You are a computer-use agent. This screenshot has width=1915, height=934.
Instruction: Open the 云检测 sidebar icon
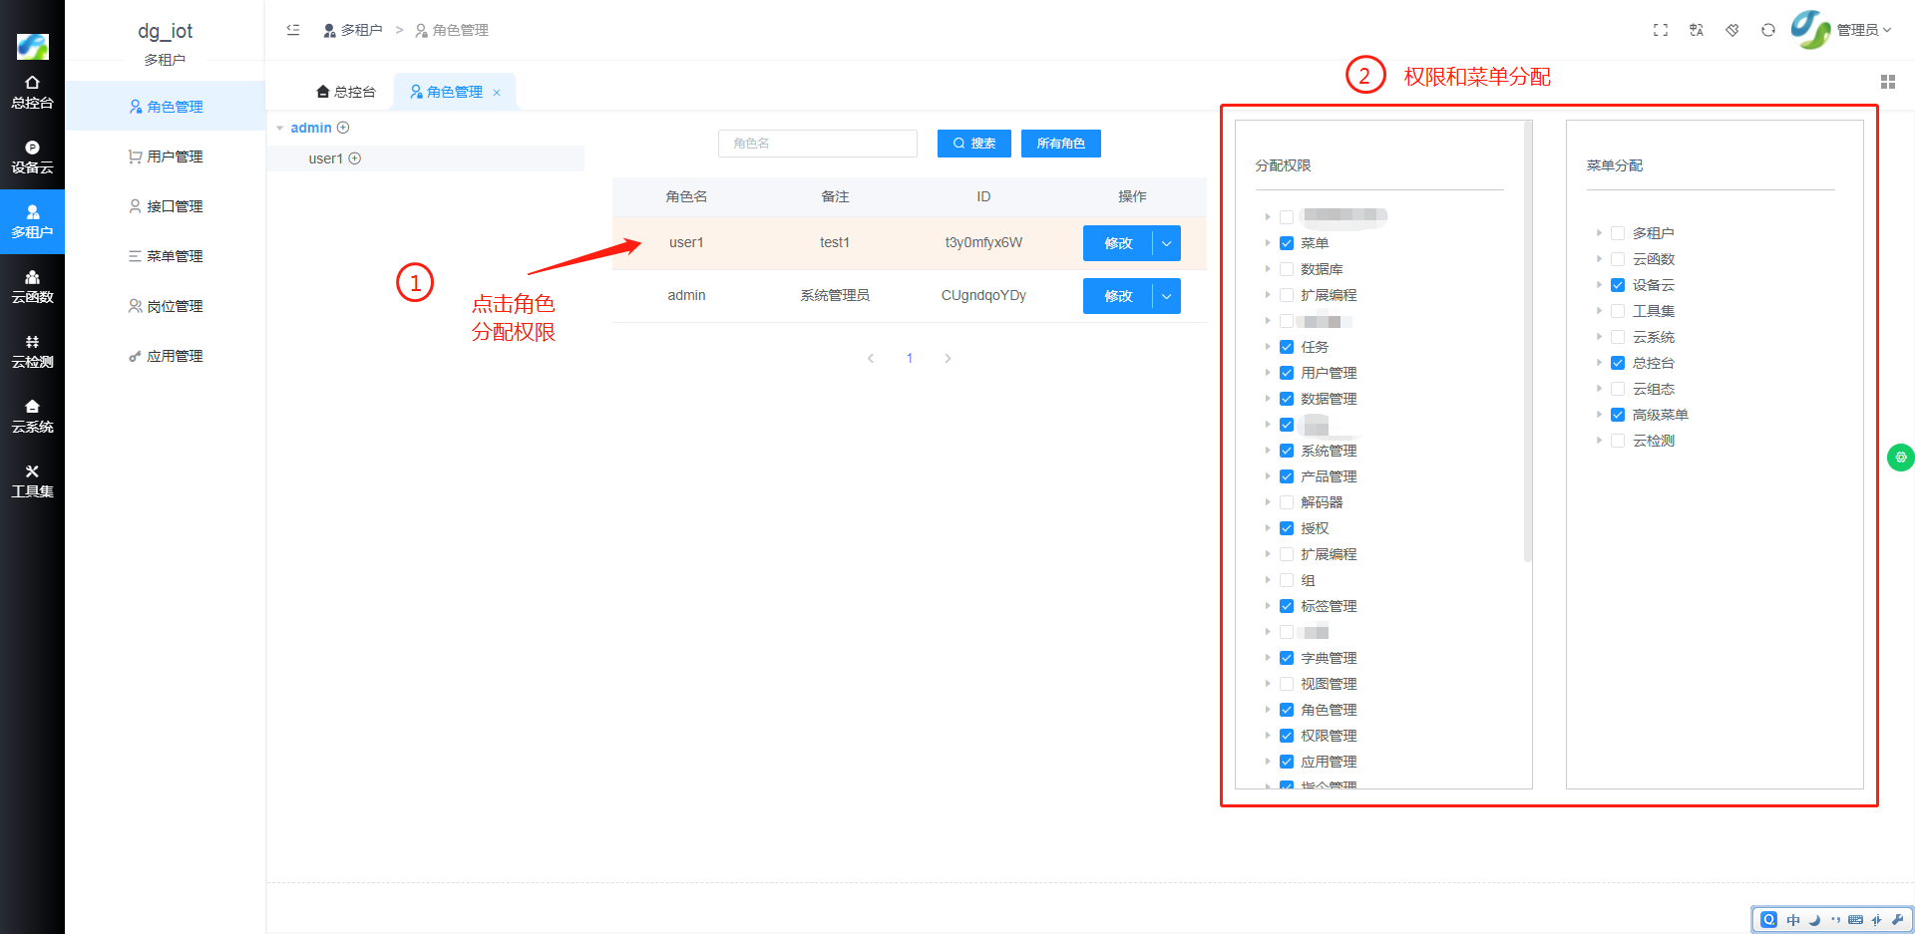(x=32, y=352)
